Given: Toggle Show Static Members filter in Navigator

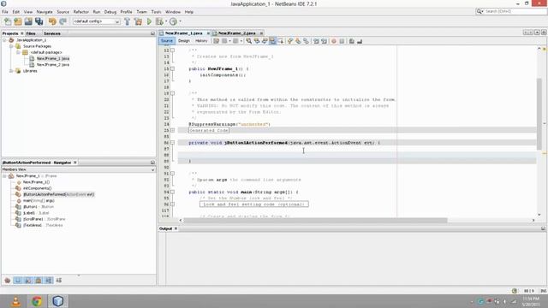Looking at the screenshot, I should click(x=28, y=281).
